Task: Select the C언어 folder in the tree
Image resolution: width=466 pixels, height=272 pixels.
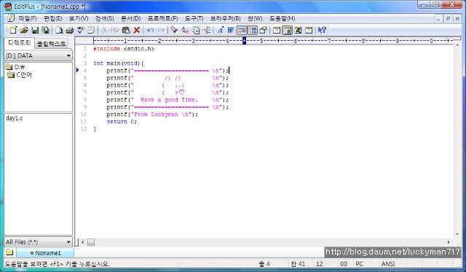Action: (x=20, y=75)
